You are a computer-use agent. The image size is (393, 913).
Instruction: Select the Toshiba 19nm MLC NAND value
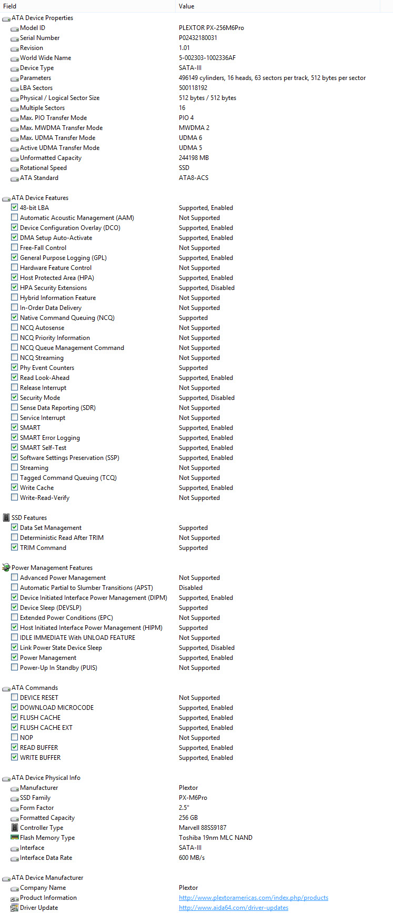coord(216,838)
